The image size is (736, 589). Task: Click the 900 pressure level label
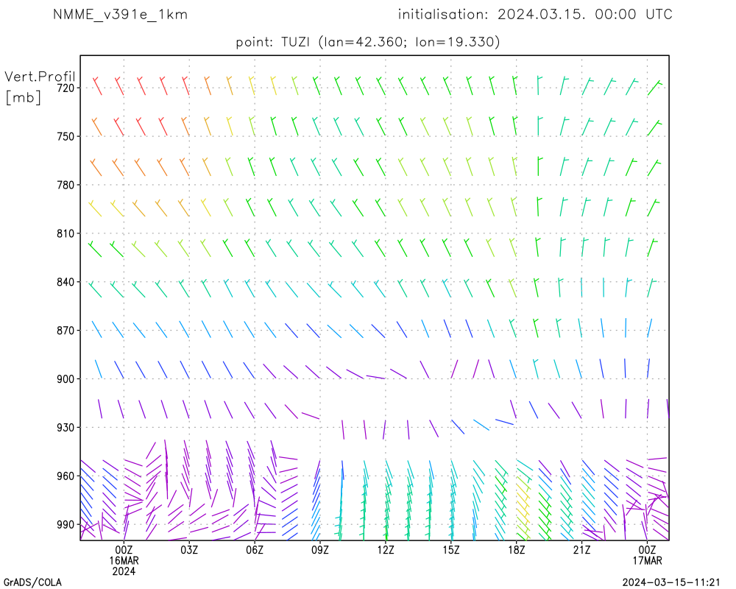pos(66,379)
